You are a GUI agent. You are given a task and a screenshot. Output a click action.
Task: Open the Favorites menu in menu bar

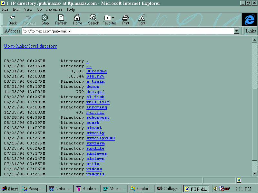pyautogui.click(x=55, y=9)
